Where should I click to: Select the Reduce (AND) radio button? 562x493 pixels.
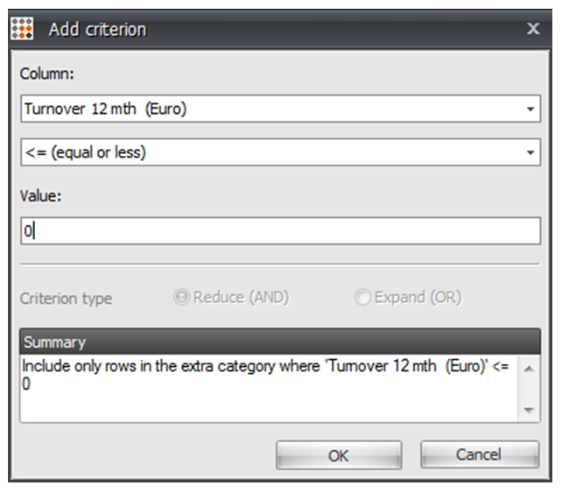click(x=181, y=297)
